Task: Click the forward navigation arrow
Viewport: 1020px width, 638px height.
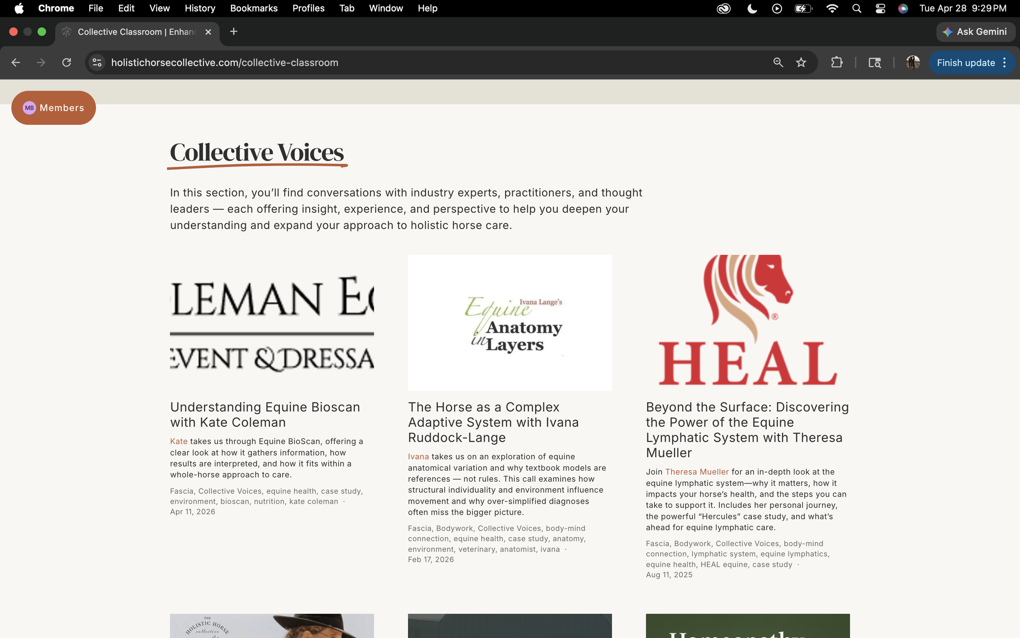Action: (41, 62)
